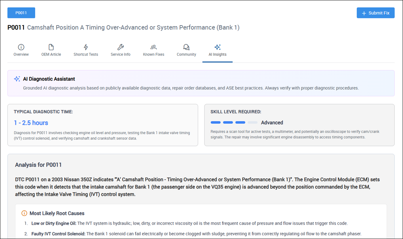
Task: Click the Overview info circle icon
Action: 21,47
